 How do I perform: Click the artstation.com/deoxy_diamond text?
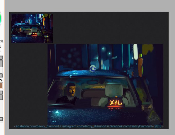pyautogui.click(x=37, y=126)
